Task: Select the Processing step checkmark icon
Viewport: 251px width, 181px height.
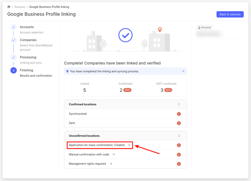Action: point(13,57)
